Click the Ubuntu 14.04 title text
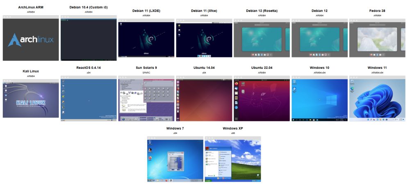 [204, 68]
